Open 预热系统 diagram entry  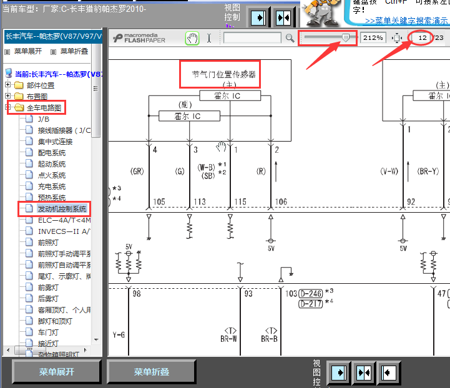coord(52,198)
